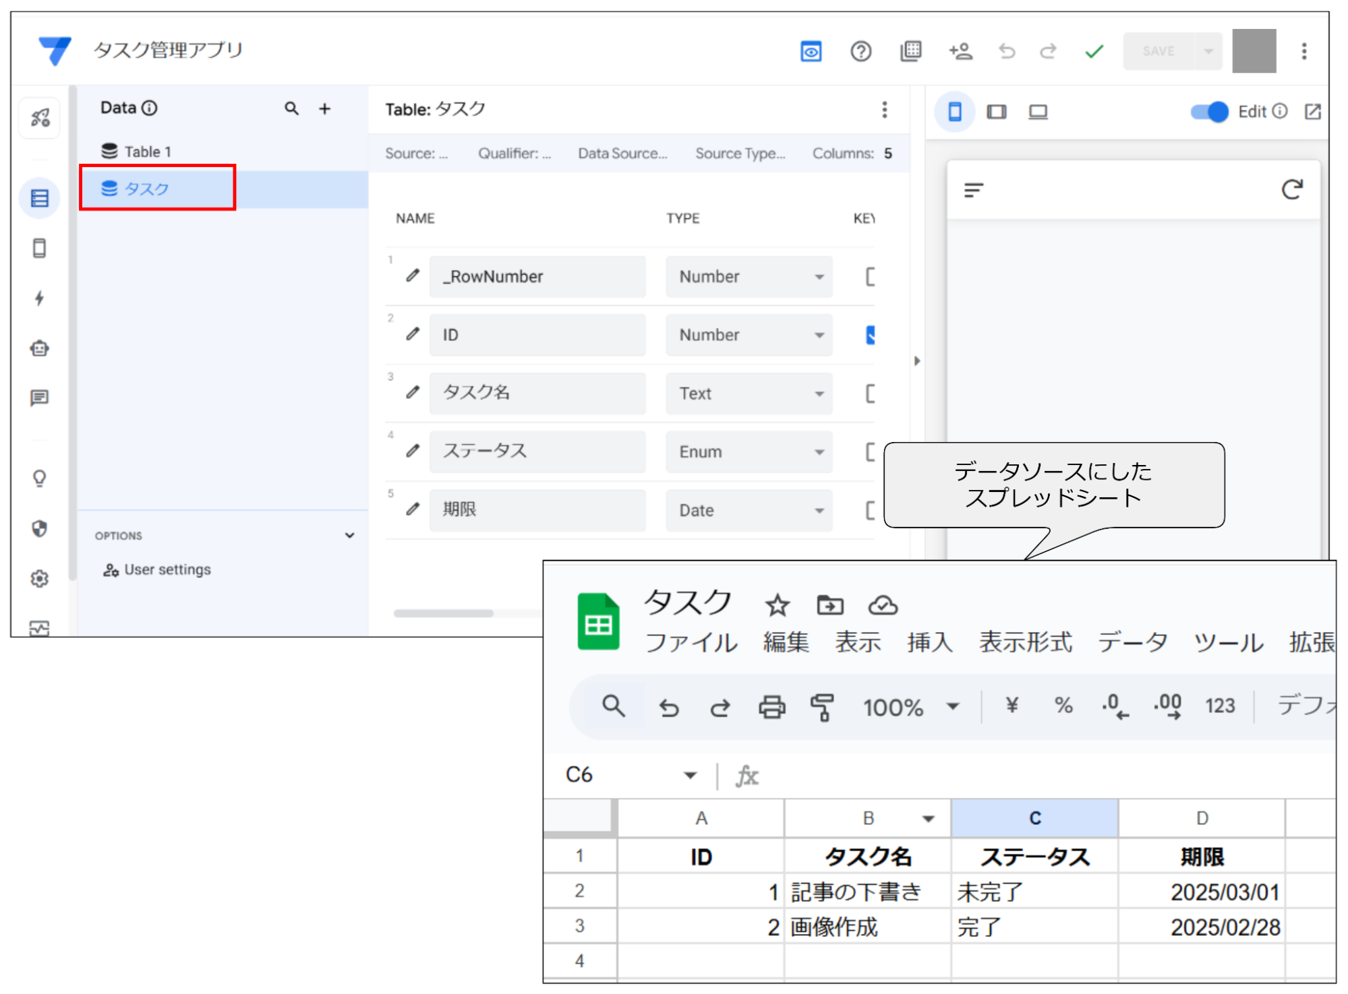Open type dropdown for ID column
This screenshot has height=994, width=1348.
[x=749, y=335]
